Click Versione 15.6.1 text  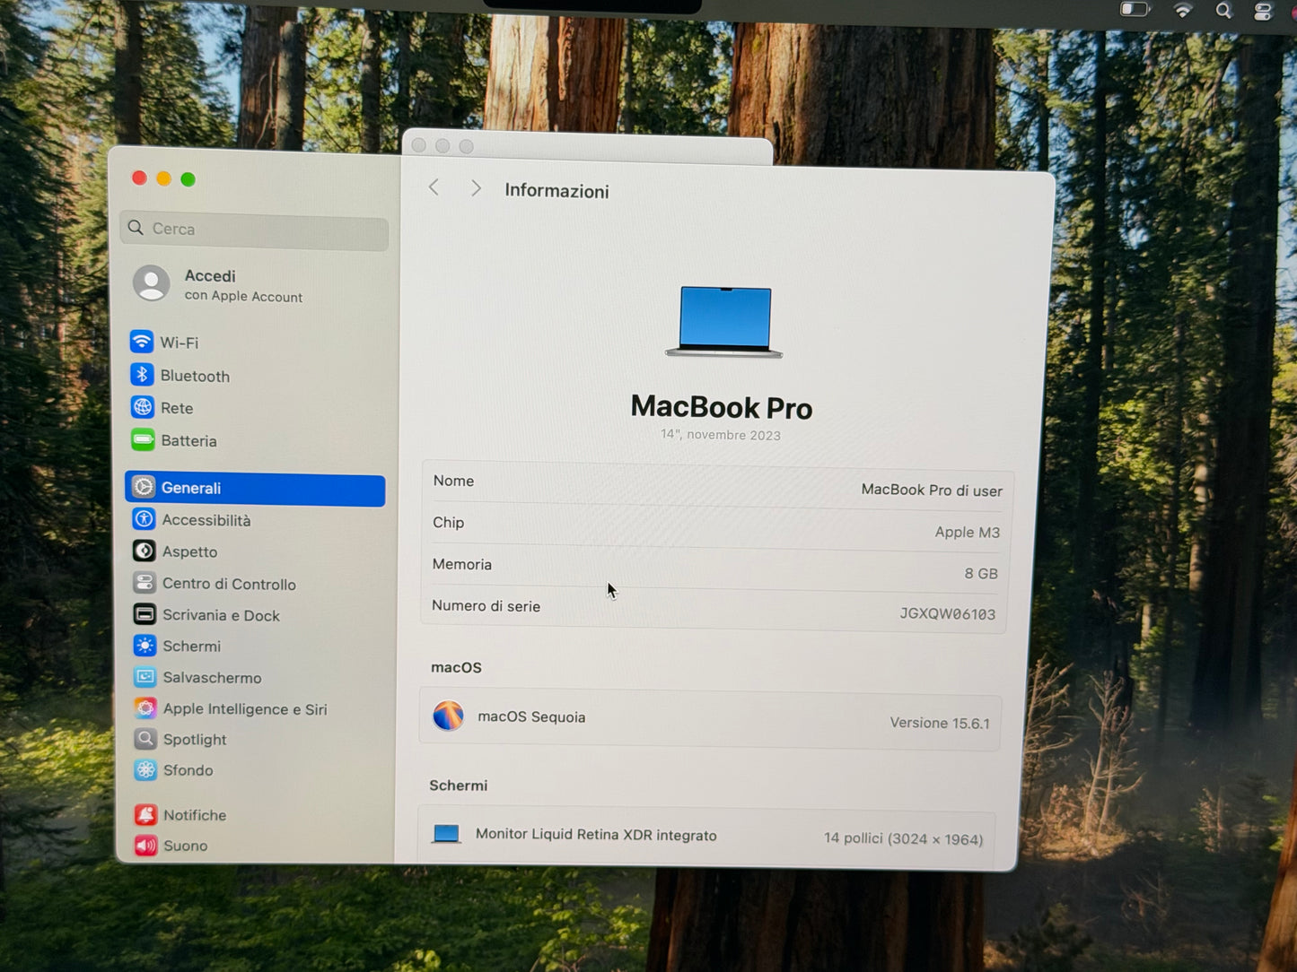[940, 723]
